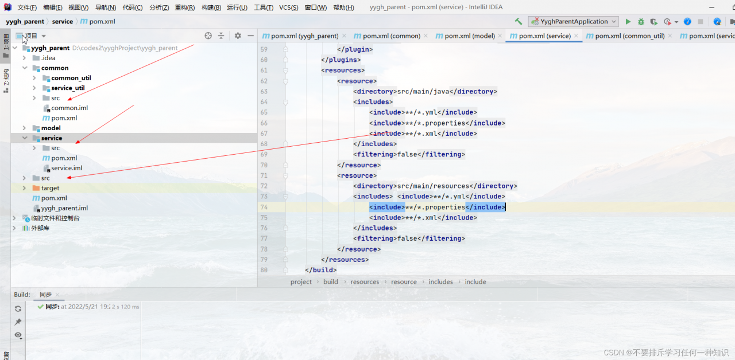Image resolution: width=735 pixels, height=360 pixels.
Task: Click the sync refresh icon in Build panel
Action: (x=18, y=308)
